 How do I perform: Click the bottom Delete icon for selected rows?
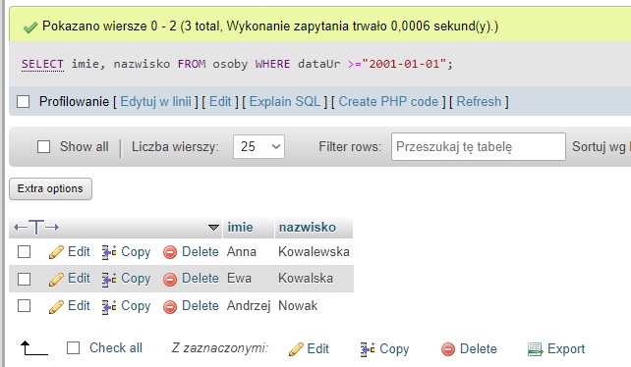(448, 349)
